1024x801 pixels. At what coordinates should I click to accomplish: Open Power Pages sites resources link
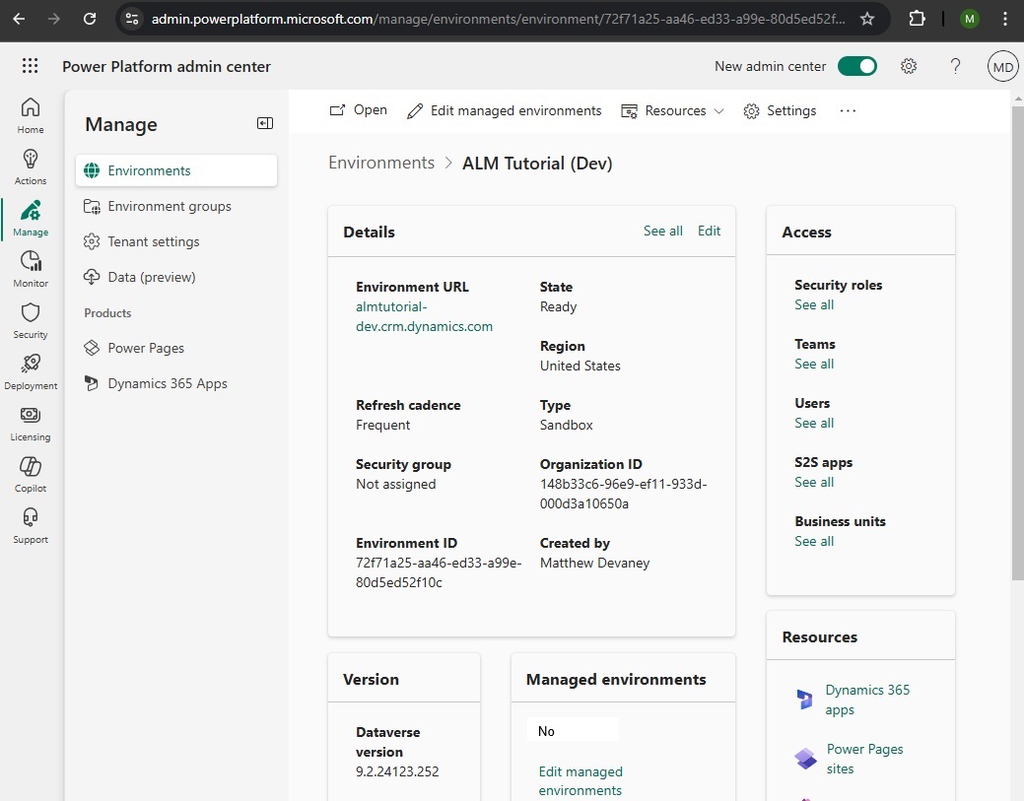click(x=864, y=759)
